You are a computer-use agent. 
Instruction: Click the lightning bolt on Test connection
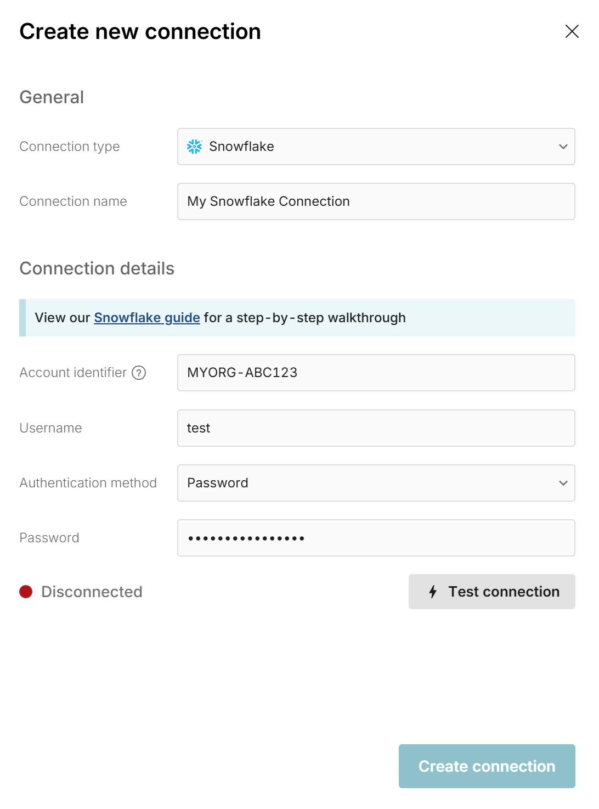coord(433,592)
